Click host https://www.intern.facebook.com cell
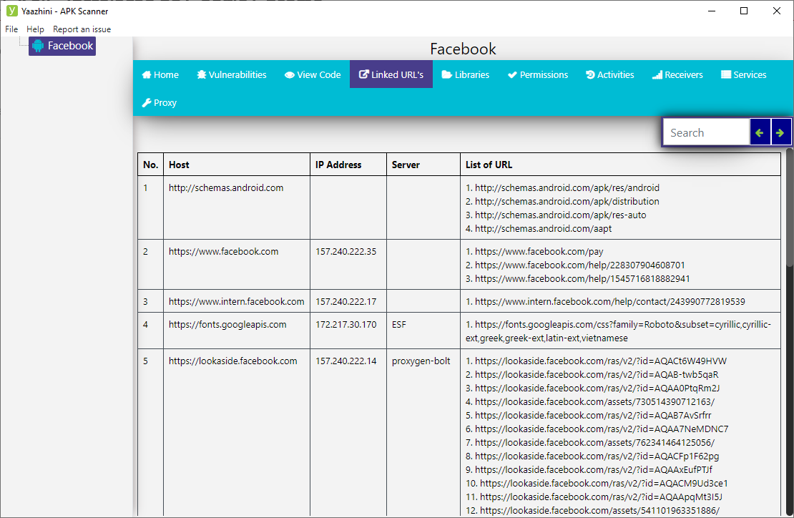 point(237,302)
